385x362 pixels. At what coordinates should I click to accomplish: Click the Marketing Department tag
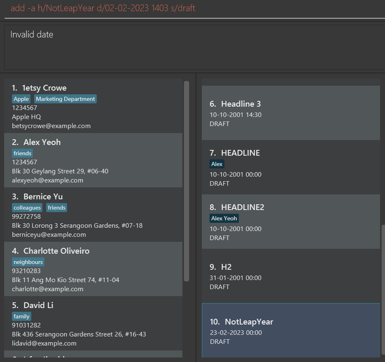[x=65, y=99]
